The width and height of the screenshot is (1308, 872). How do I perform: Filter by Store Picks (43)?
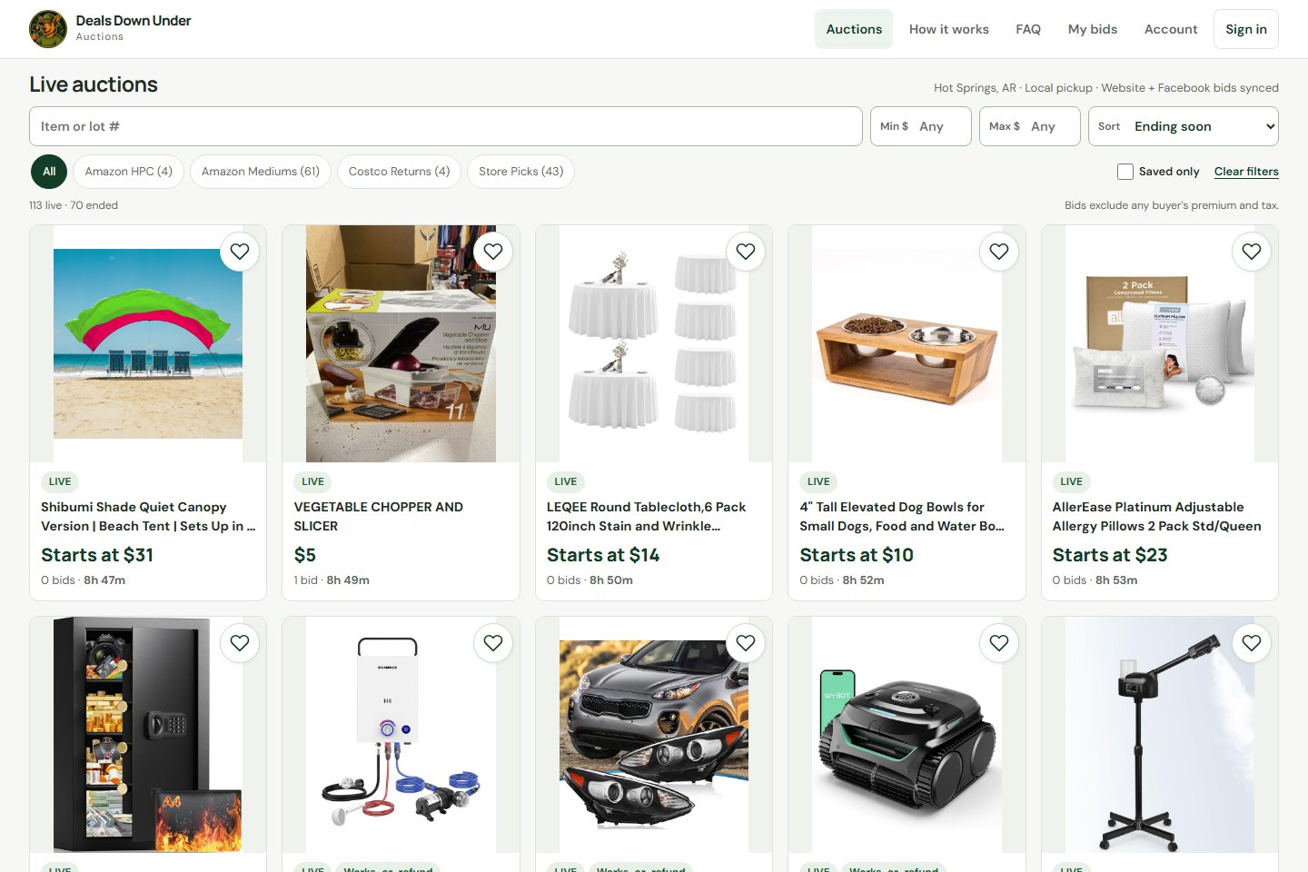[x=521, y=172]
